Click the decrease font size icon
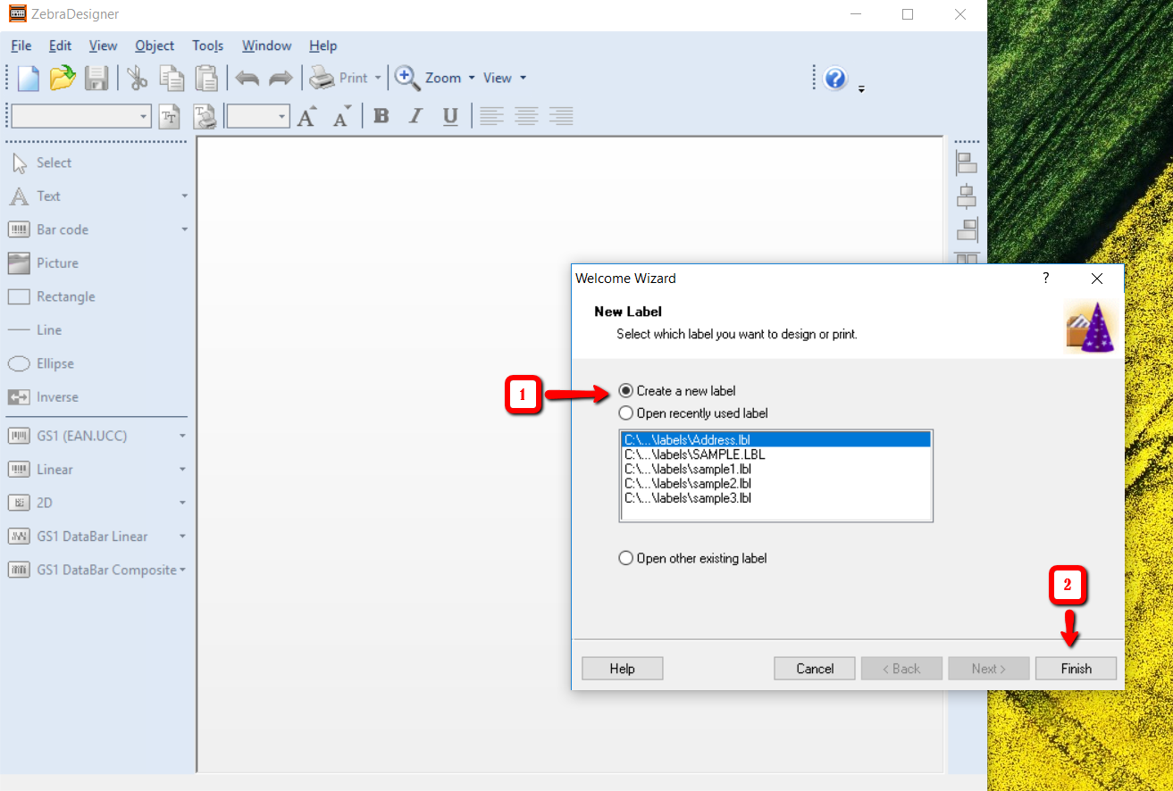This screenshot has width=1173, height=791. pos(342,116)
